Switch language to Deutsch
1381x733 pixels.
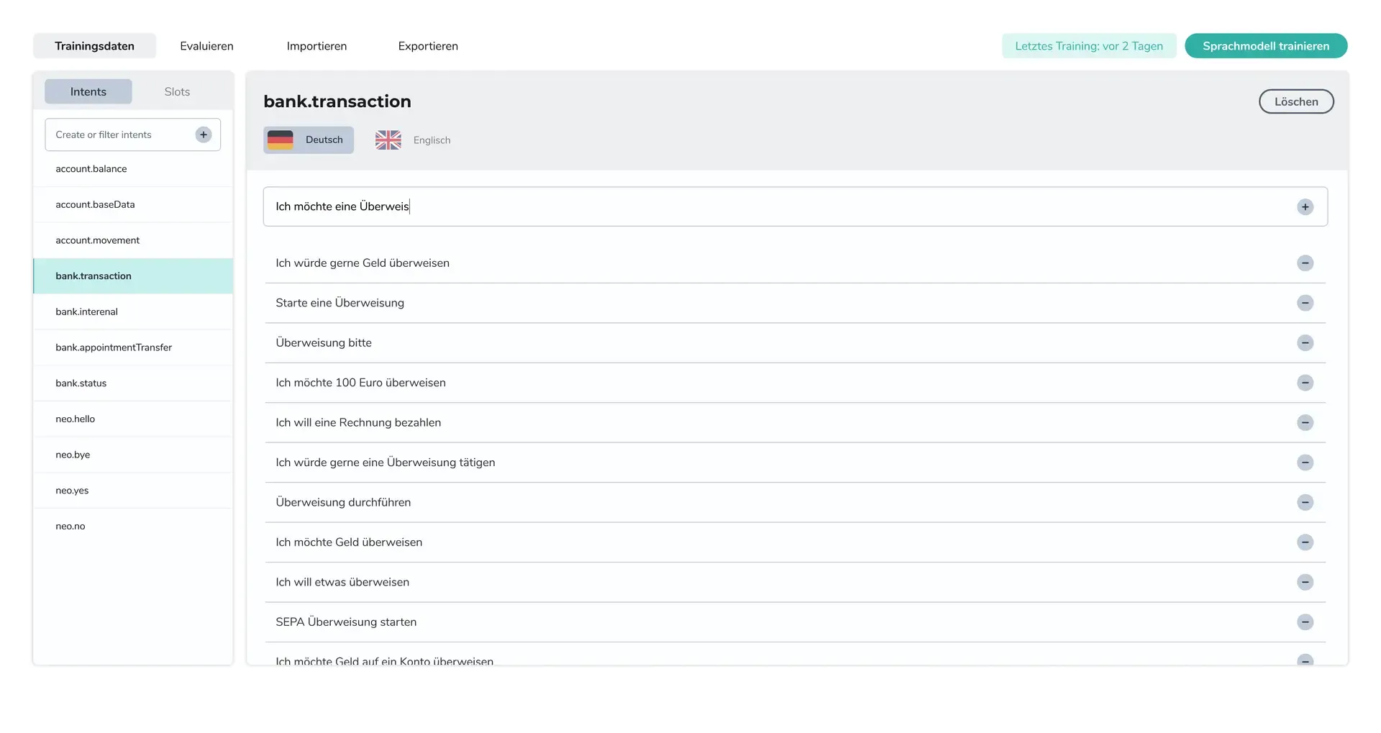(309, 140)
